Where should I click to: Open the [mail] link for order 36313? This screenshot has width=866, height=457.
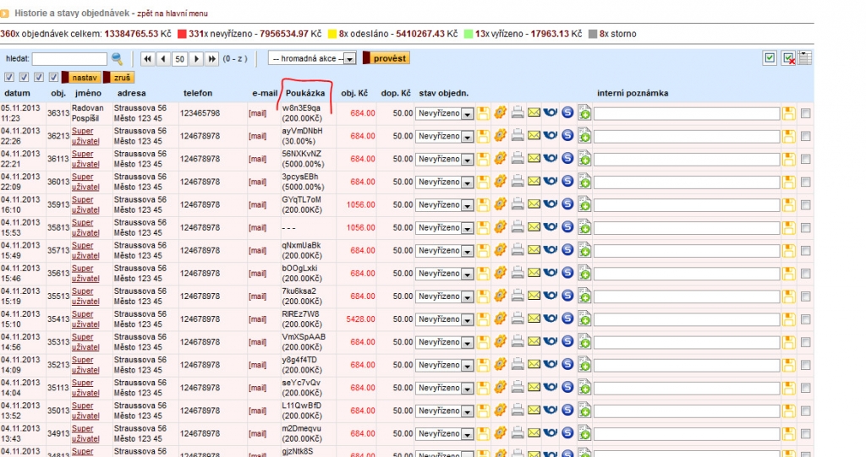tap(257, 113)
